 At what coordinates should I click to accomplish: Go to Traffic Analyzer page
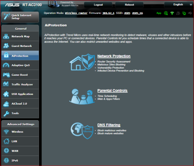(20, 84)
